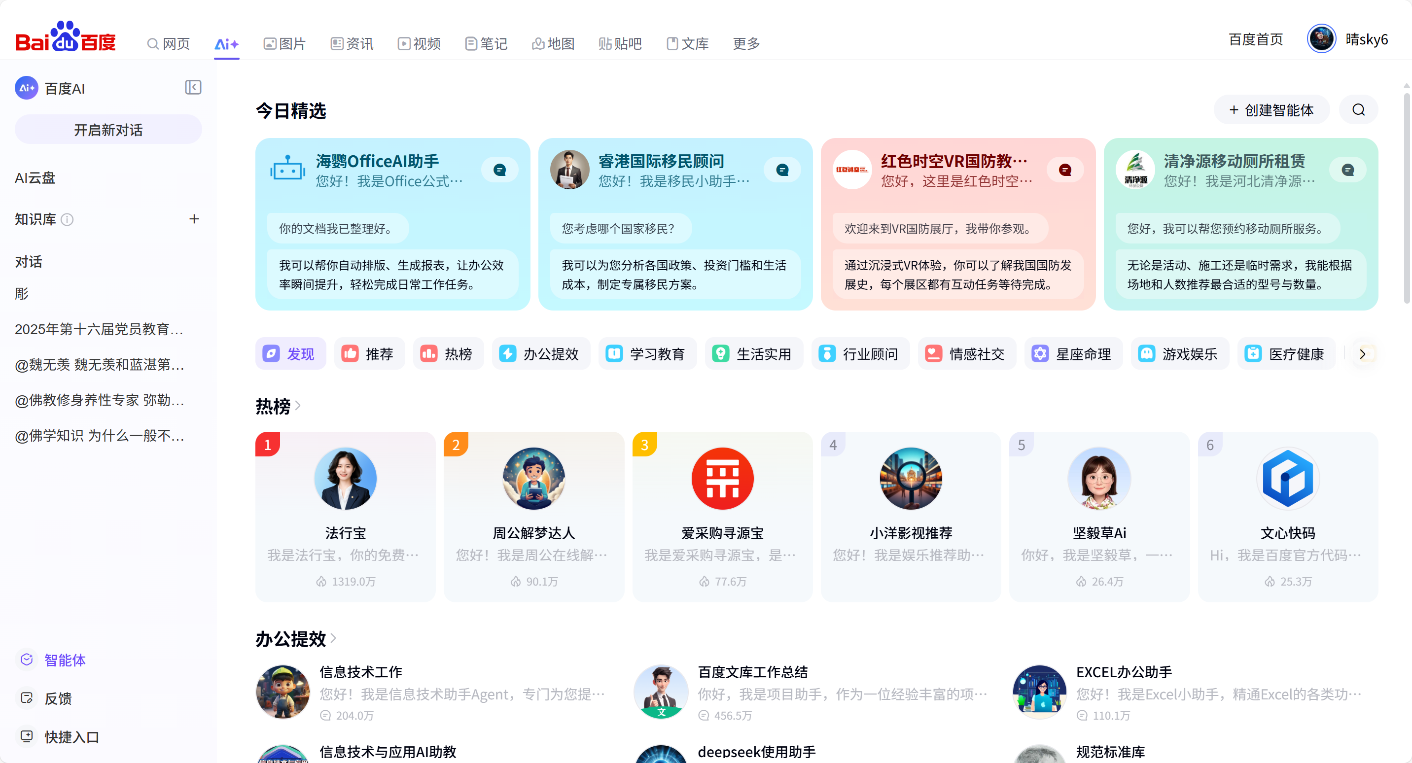Expand the 热榜 section chevron
1412x763 pixels.
point(298,406)
